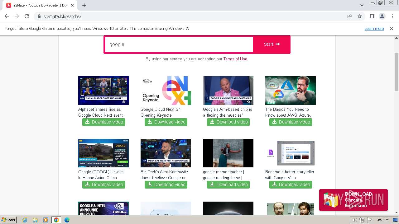This screenshot has width=399, height=224.
Task: Click title google meme teacher
Action: tap(224, 175)
